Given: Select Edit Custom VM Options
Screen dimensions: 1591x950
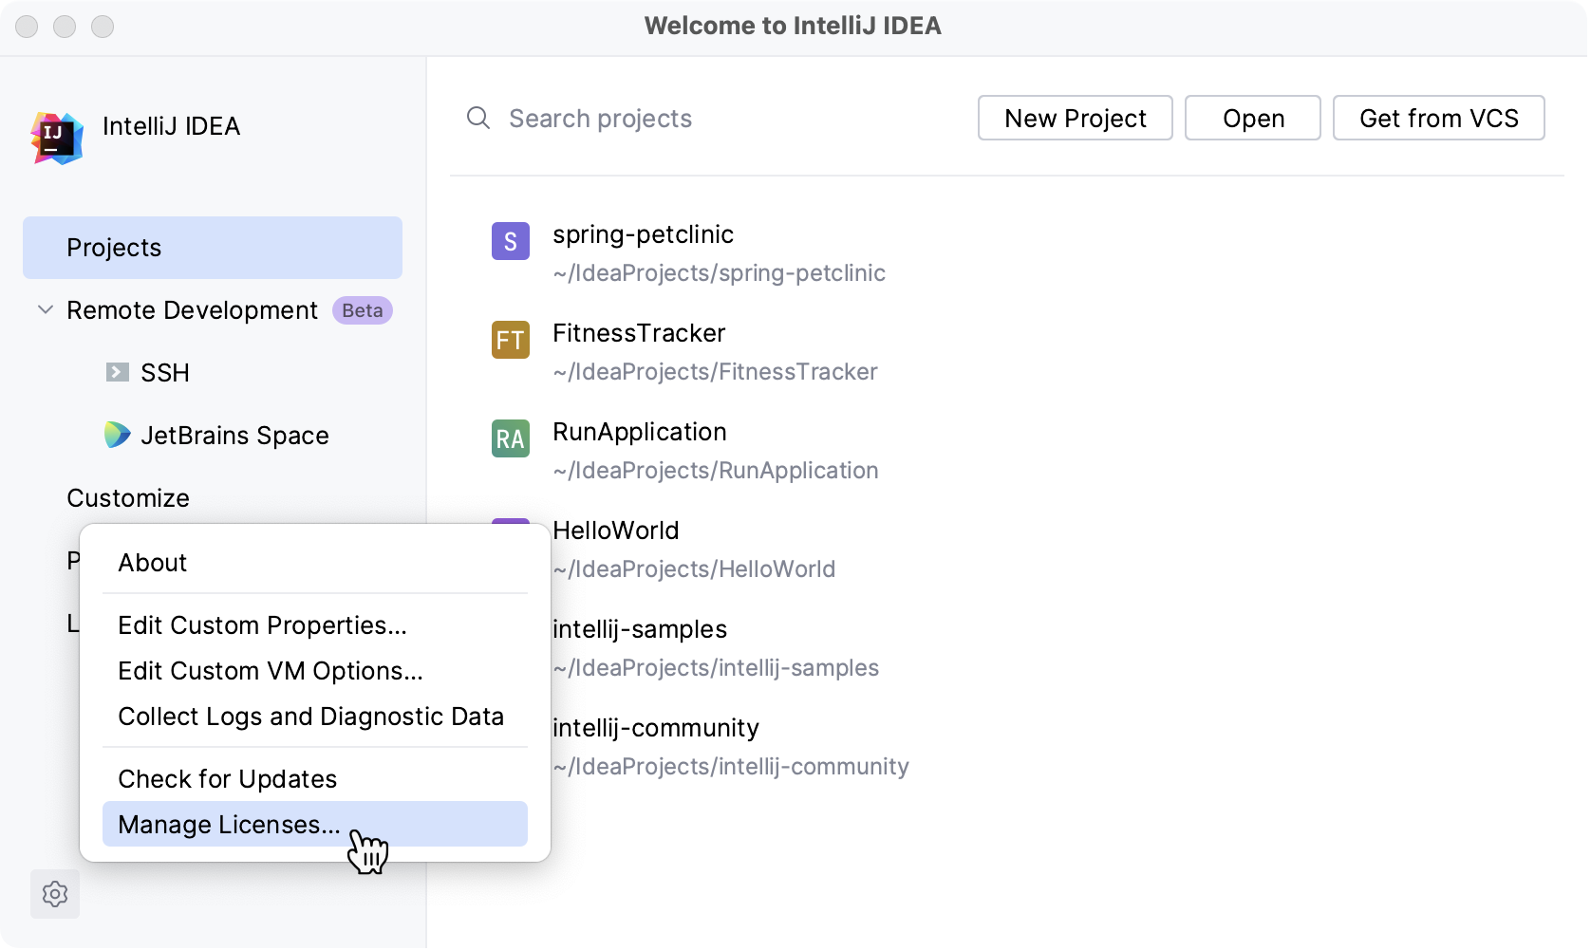Looking at the screenshot, I should (x=271, y=670).
